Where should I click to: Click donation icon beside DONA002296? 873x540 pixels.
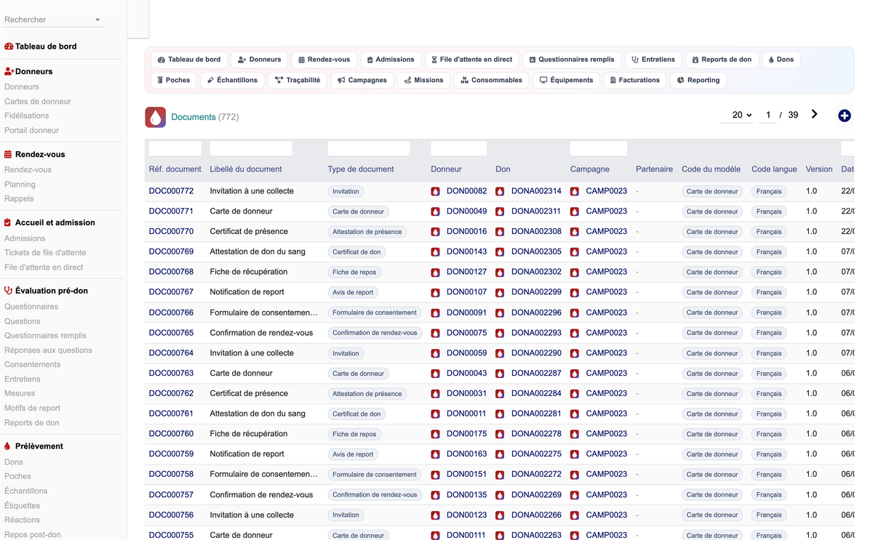[x=500, y=313]
